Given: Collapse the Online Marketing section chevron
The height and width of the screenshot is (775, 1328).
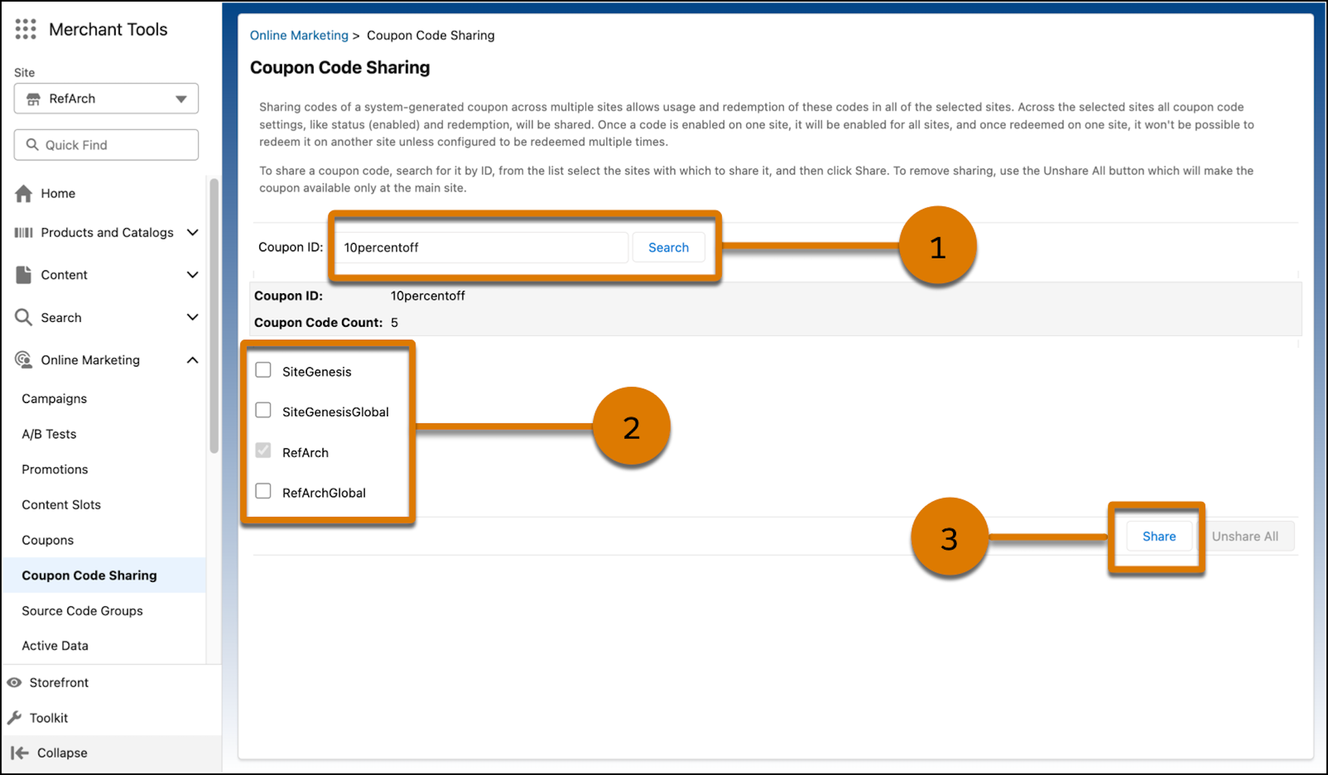Looking at the screenshot, I should tap(192, 360).
